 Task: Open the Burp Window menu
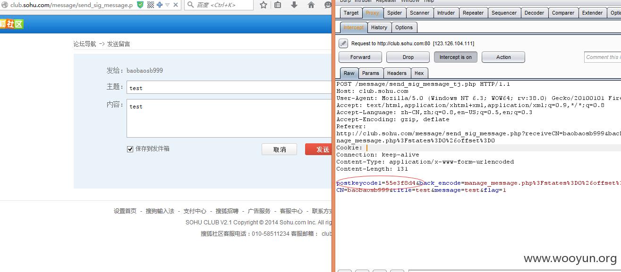410,1
